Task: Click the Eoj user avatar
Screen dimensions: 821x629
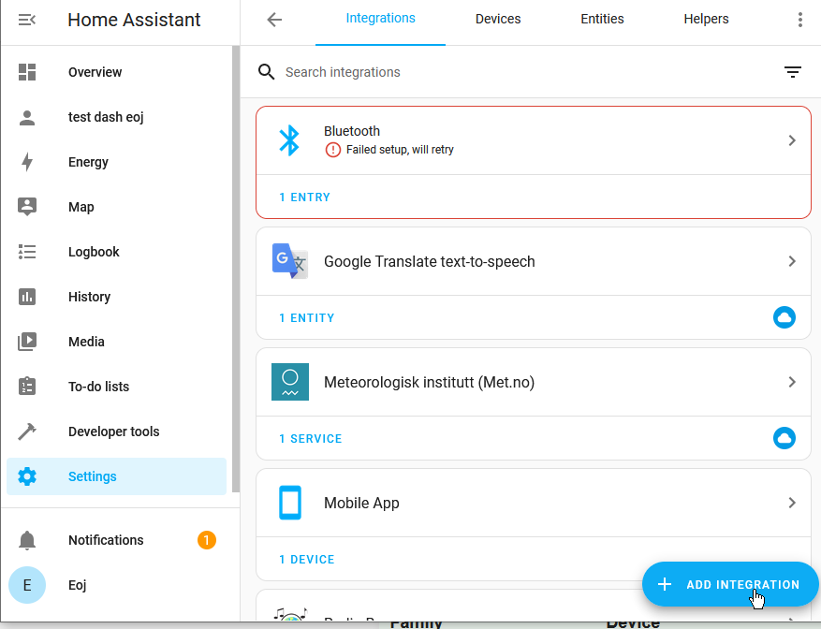Action: tap(27, 585)
